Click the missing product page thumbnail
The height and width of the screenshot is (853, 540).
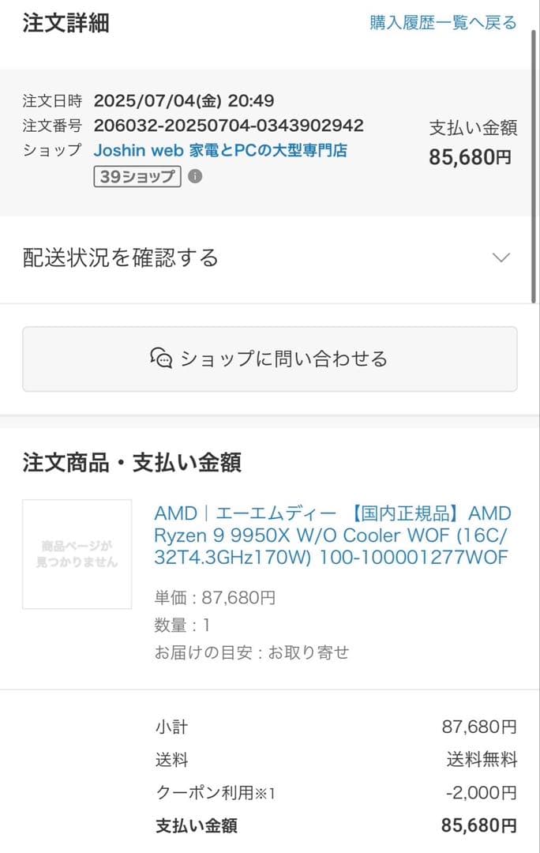(77, 554)
